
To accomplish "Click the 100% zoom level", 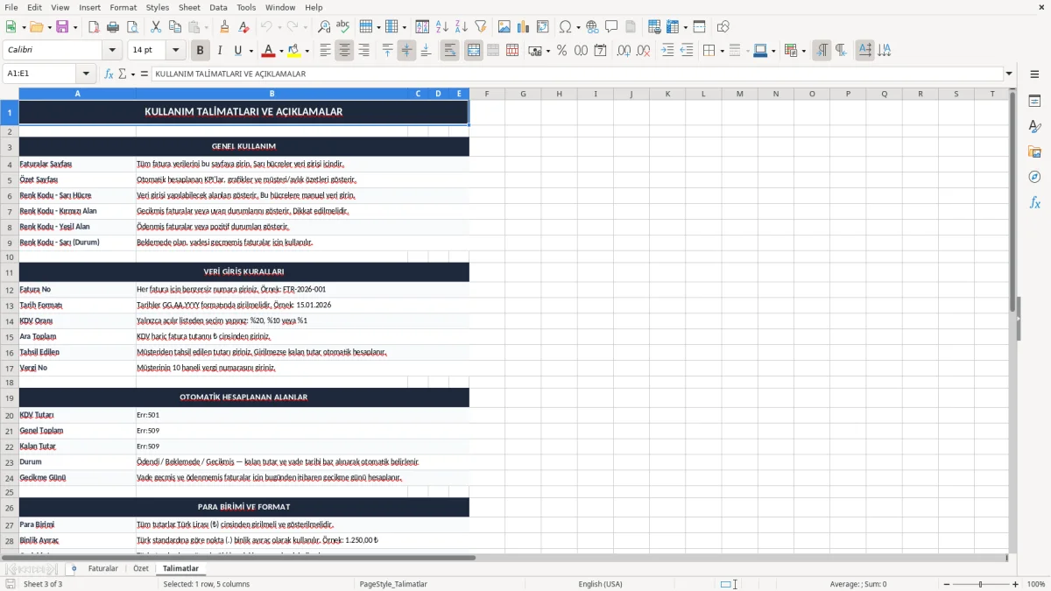I will click(x=1036, y=584).
